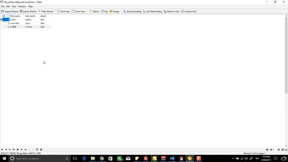Switch to Grid View
This screenshot has height=162, width=288.
(x=63, y=11)
